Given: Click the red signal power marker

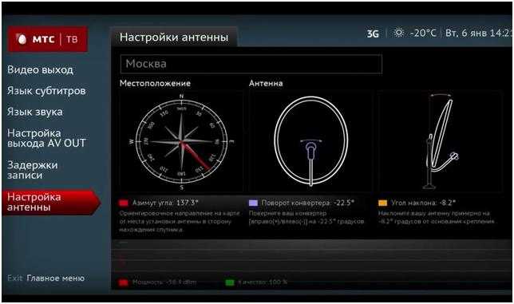Looking at the screenshot, I should pyautogui.click(x=124, y=282).
